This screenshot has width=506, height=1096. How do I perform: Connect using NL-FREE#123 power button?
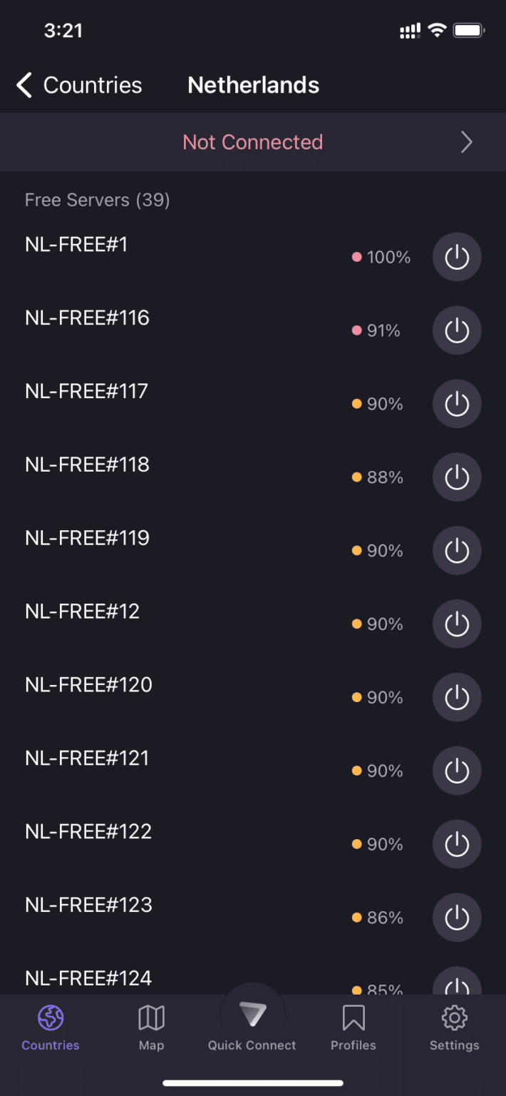457,918
